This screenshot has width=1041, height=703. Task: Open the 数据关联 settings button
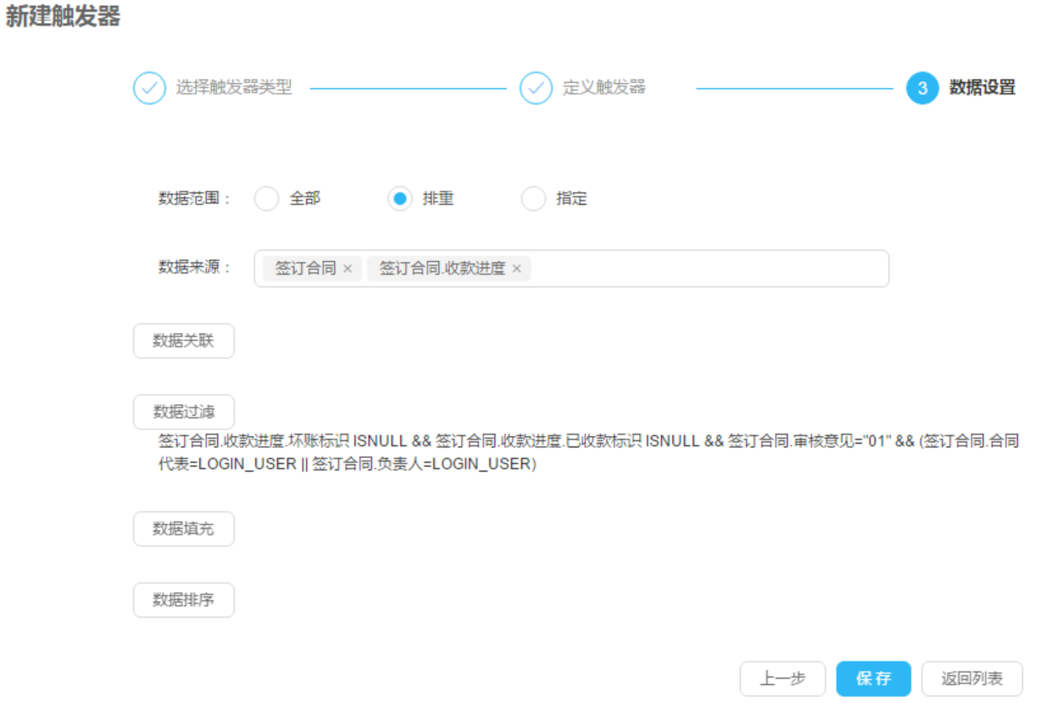(183, 340)
